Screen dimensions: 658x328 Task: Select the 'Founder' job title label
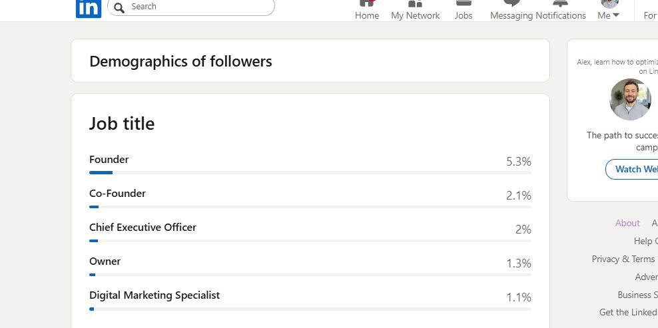[109, 160]
